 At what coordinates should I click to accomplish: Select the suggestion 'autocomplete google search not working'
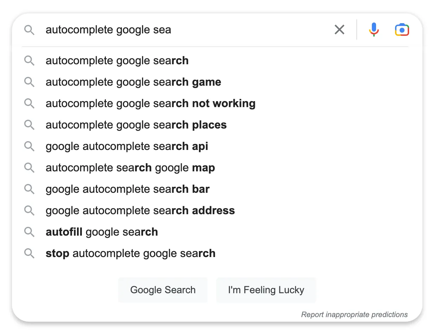click(150, 103)
